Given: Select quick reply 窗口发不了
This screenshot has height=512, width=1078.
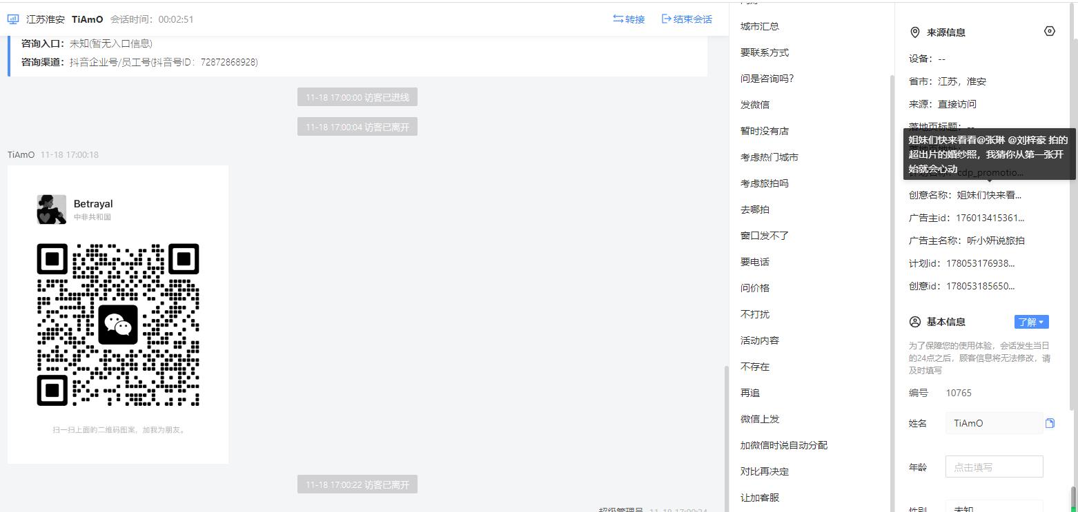Looking at the screenshot, I should (765, 236).
